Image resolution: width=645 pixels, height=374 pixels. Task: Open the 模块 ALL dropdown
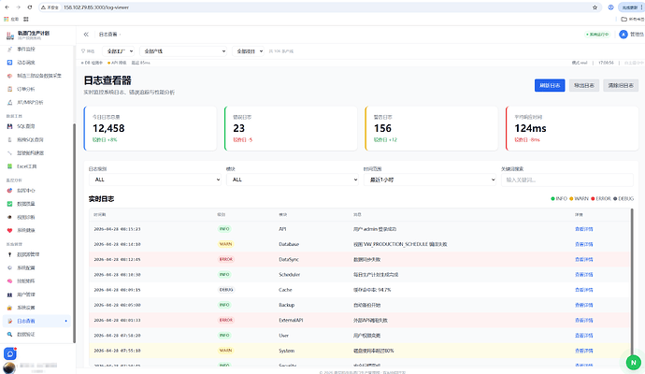click(293, 180)
